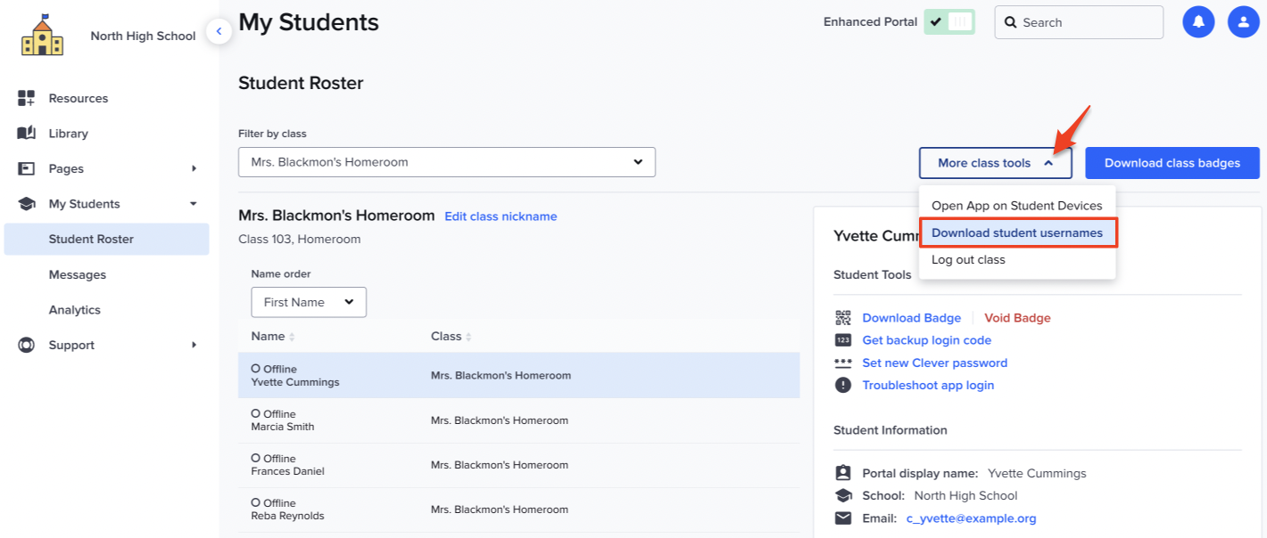The width and height of the screenshot is (1267, 538).
Task: Select the Resources sidebar icon
Action: point(24,98)
